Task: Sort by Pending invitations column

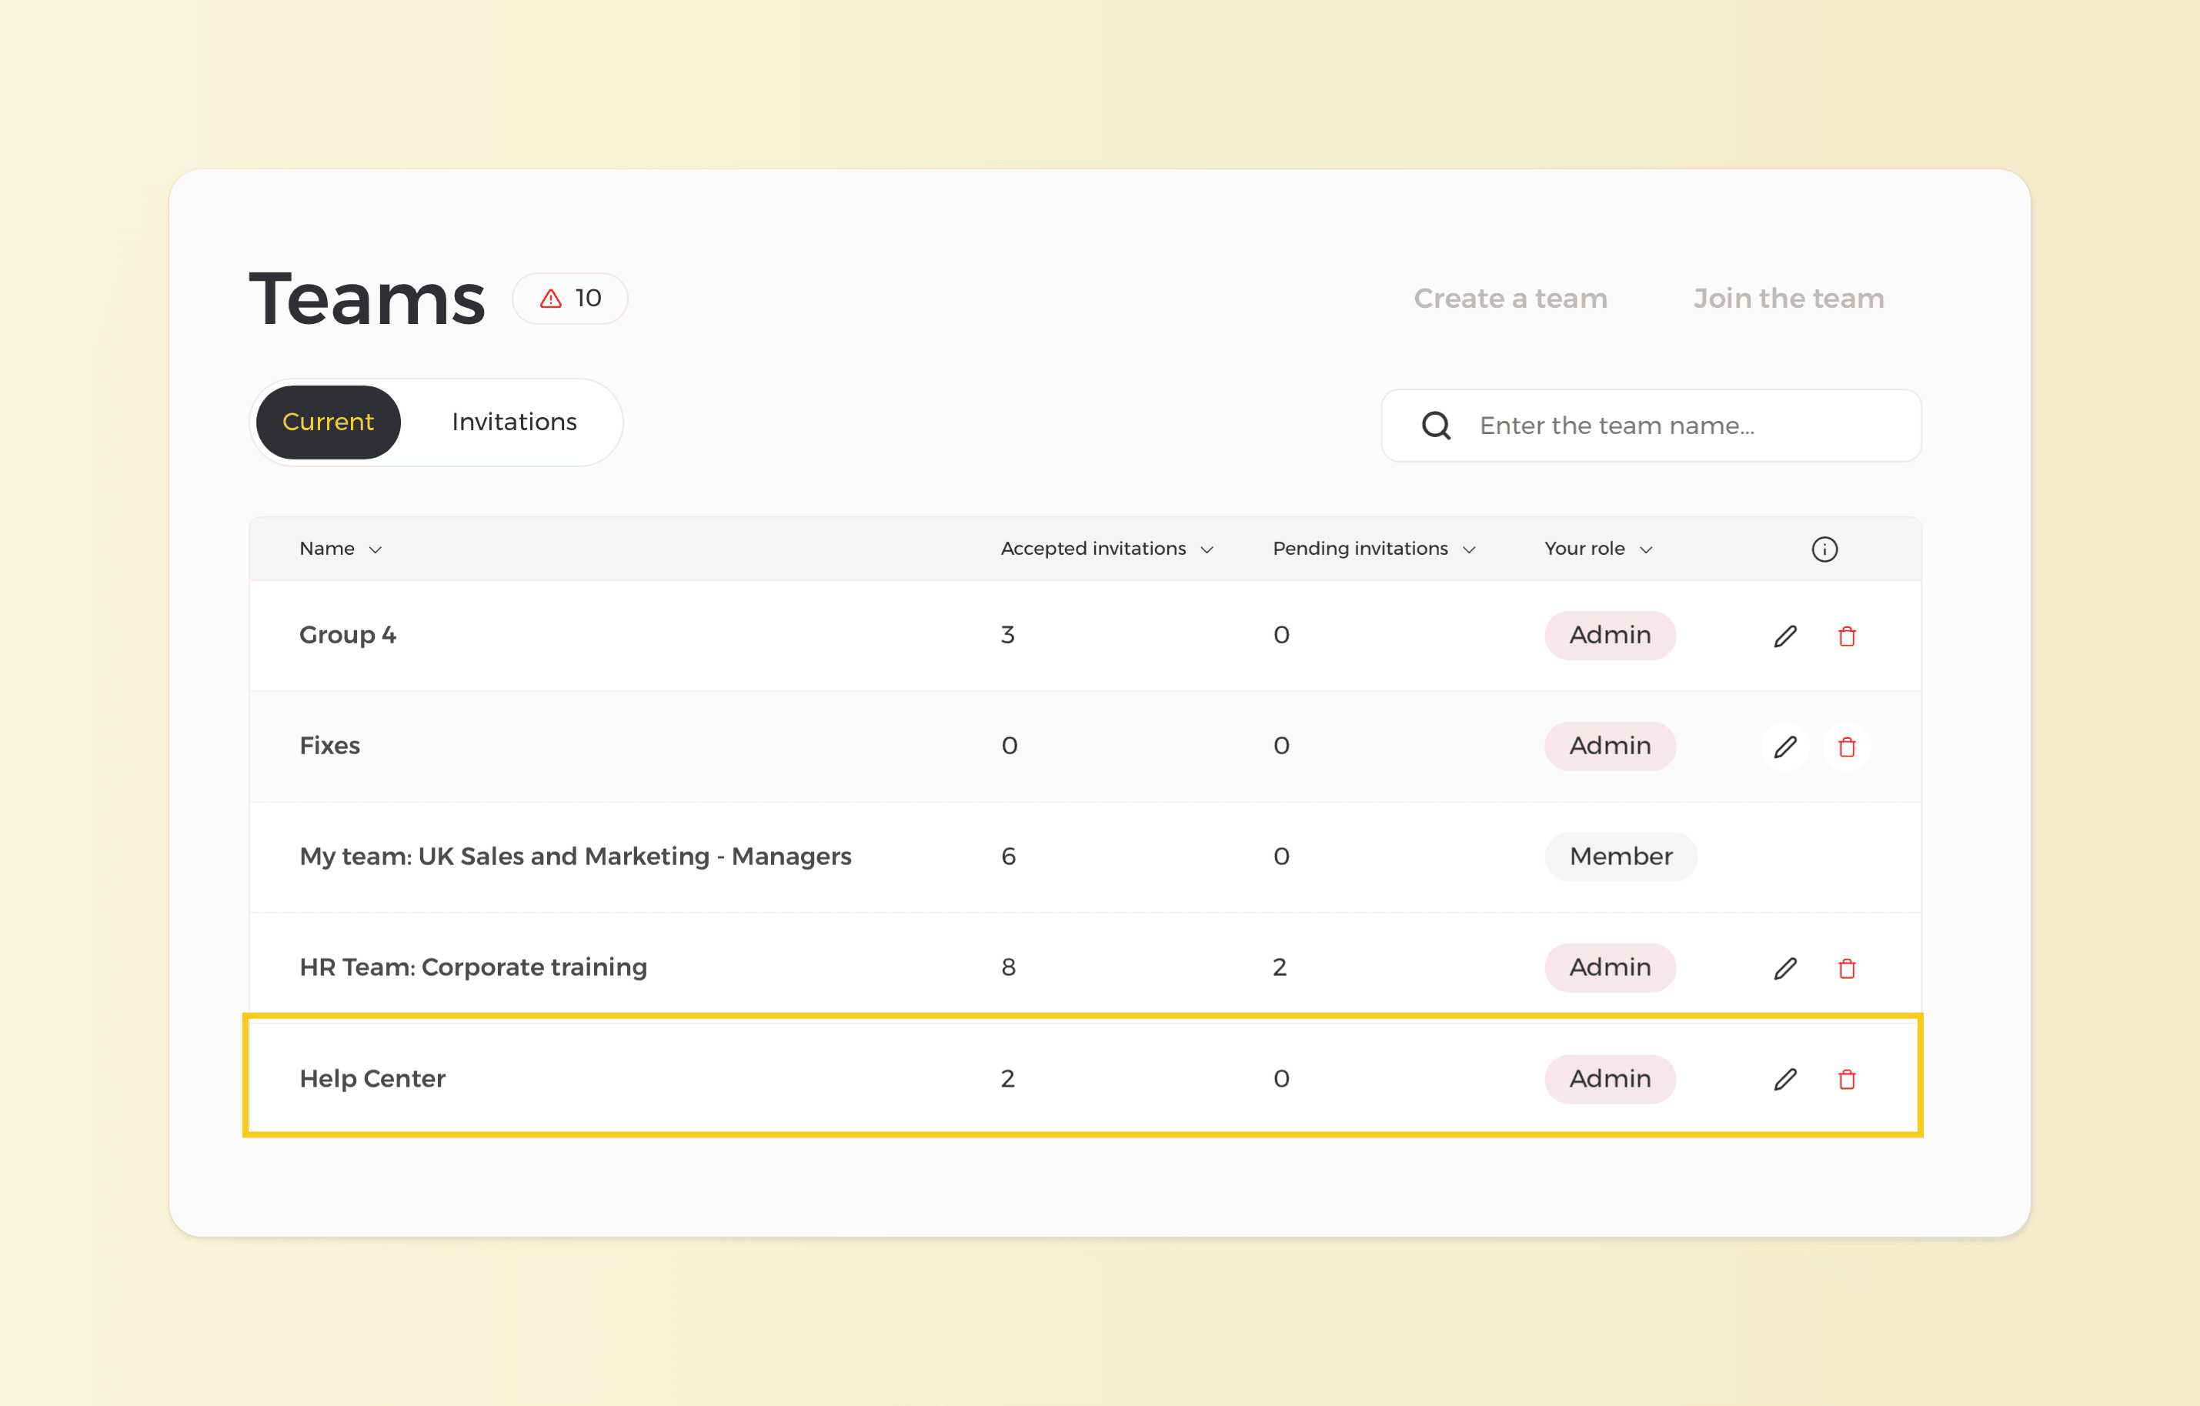Action: coord(1374,549)
